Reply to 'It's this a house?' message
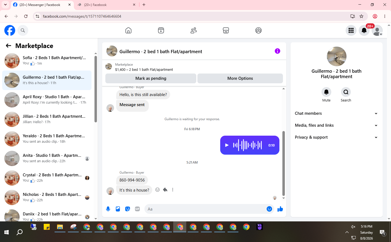The height and width of the screenshot is (242, 391). coord(165,190)
